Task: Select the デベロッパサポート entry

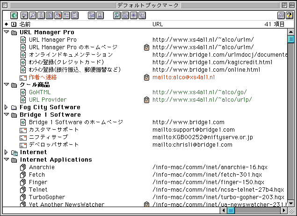Action: pyautogui.click(x=54, y=145)
